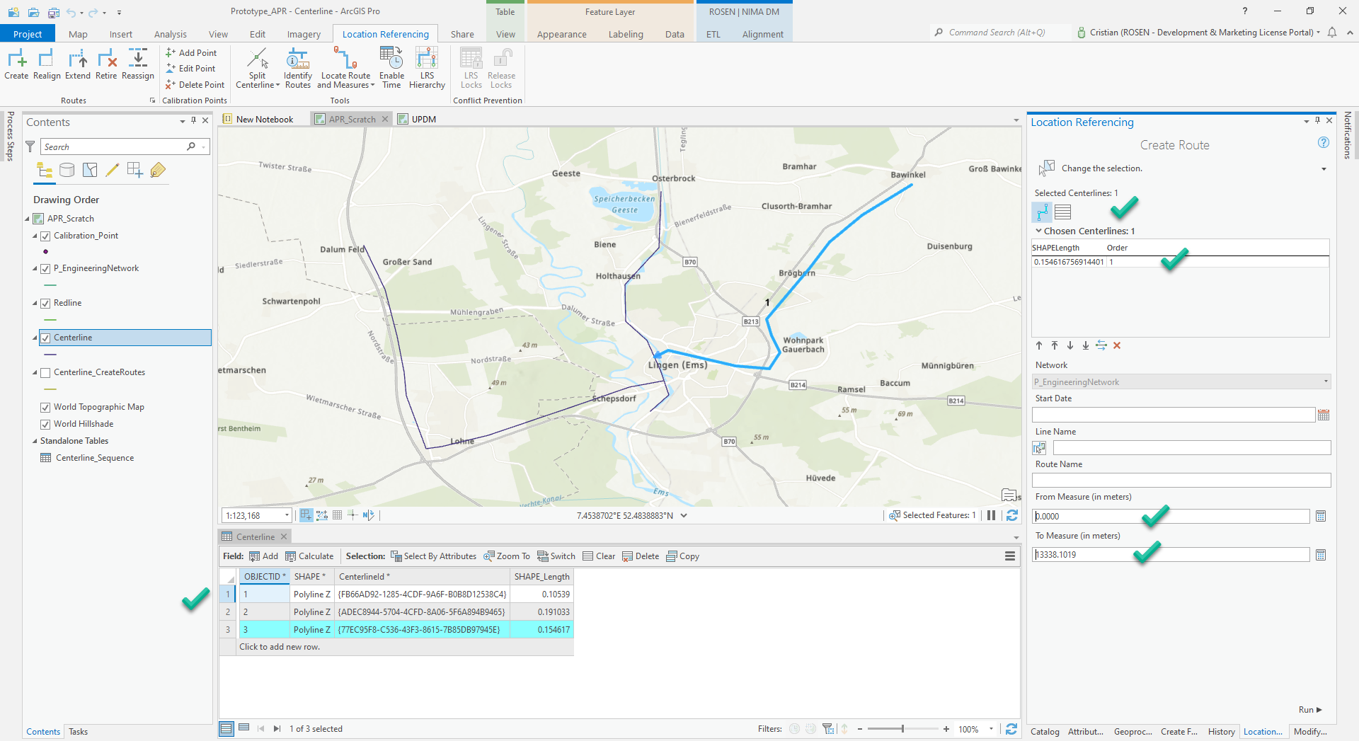Image resolution: width=1359 pixels, height=741 pixels.
Task: Click the red remove centerline X icon
Action: click(1117, 345)
